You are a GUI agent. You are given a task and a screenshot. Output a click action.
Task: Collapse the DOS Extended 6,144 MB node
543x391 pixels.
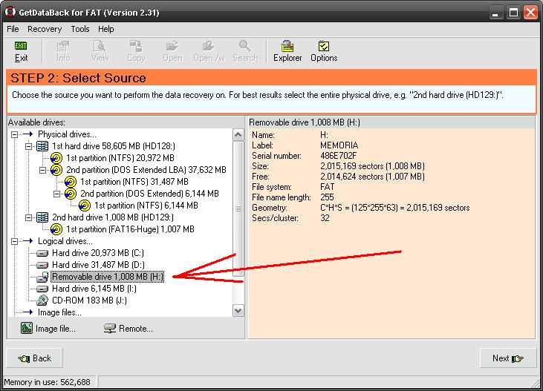point(56,194)
